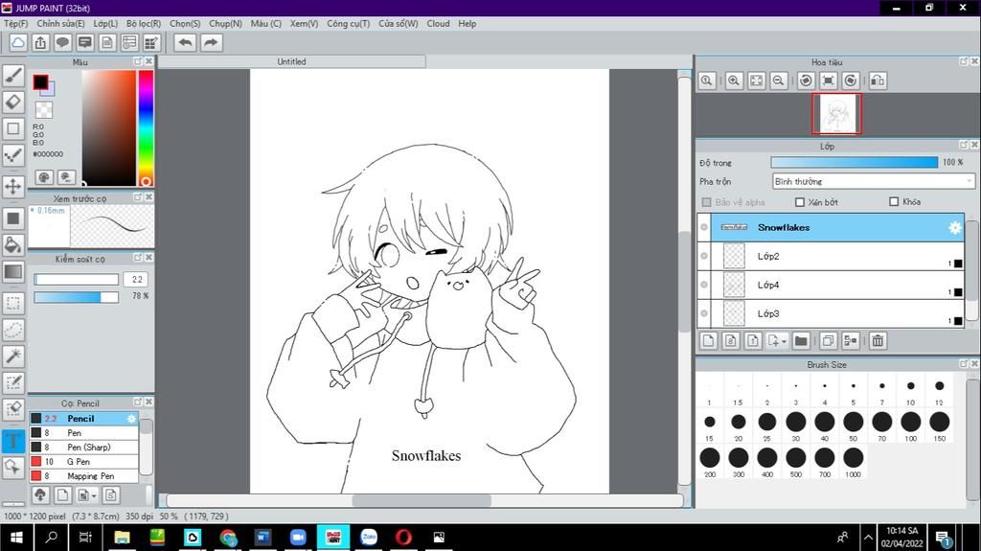The width and height of the screenshot is (981, 551).
Task: Toggle the Khóa lock checkbox
Action: (894, 201)
